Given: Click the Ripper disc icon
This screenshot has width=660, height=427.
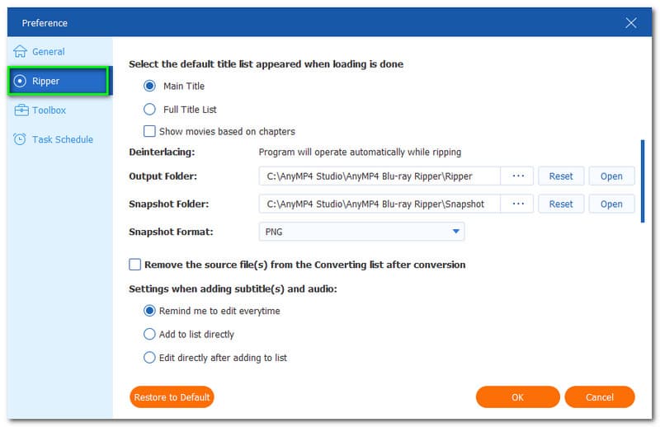Looking at the screenshot, I should 21,81.
